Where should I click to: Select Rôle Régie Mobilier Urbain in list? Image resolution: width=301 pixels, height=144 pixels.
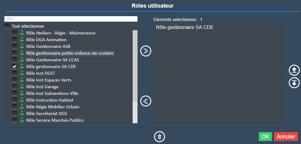53,107
